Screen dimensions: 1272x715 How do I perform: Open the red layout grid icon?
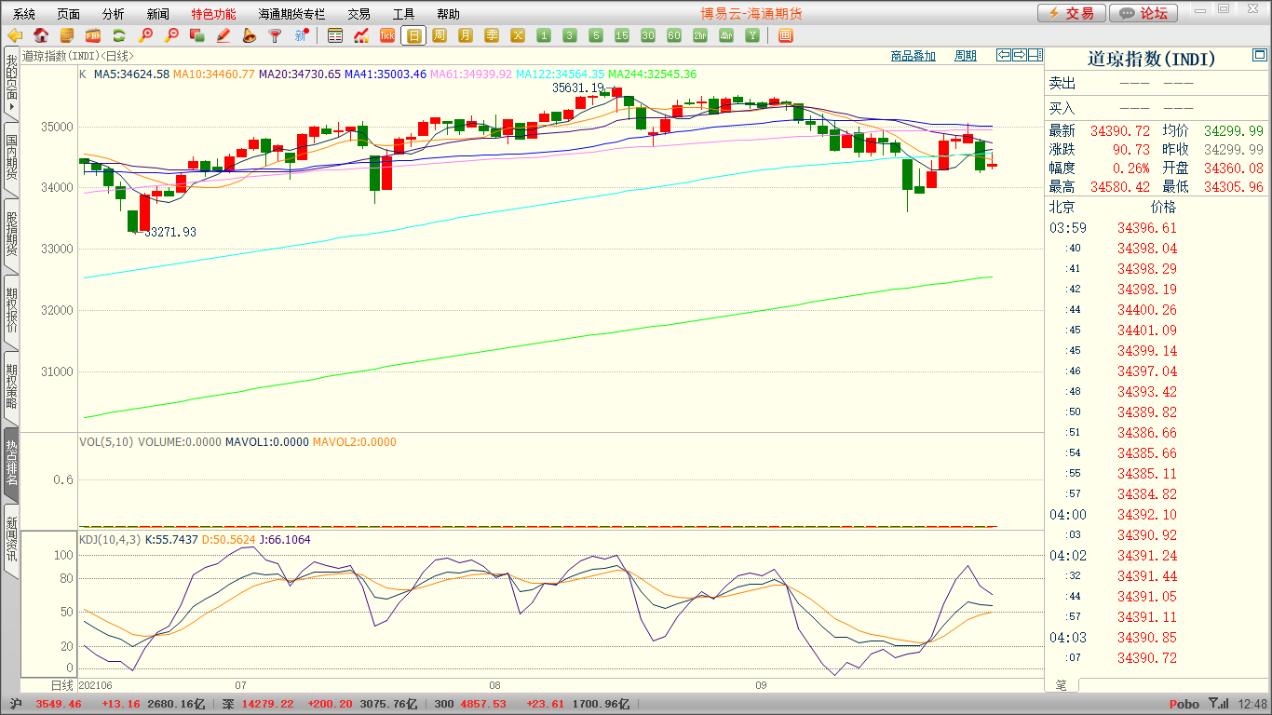point(785,35)
